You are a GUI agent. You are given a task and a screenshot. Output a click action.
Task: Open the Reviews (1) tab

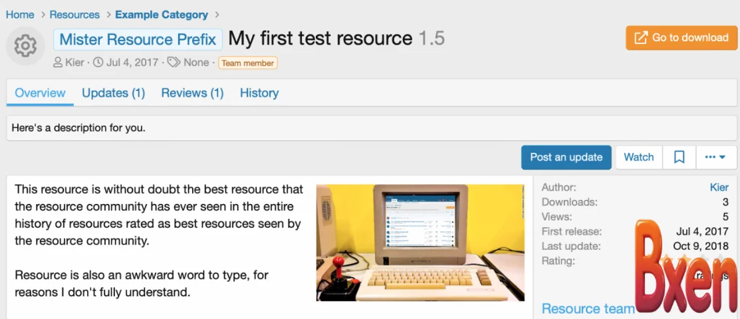coord(192,93)
